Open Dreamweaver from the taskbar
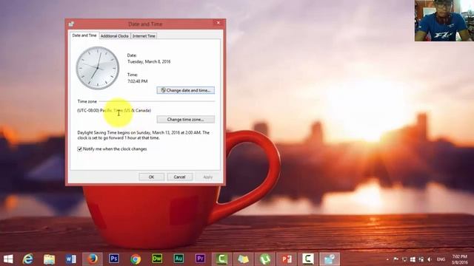Viewport: 474px width, 266px height. 157,259
